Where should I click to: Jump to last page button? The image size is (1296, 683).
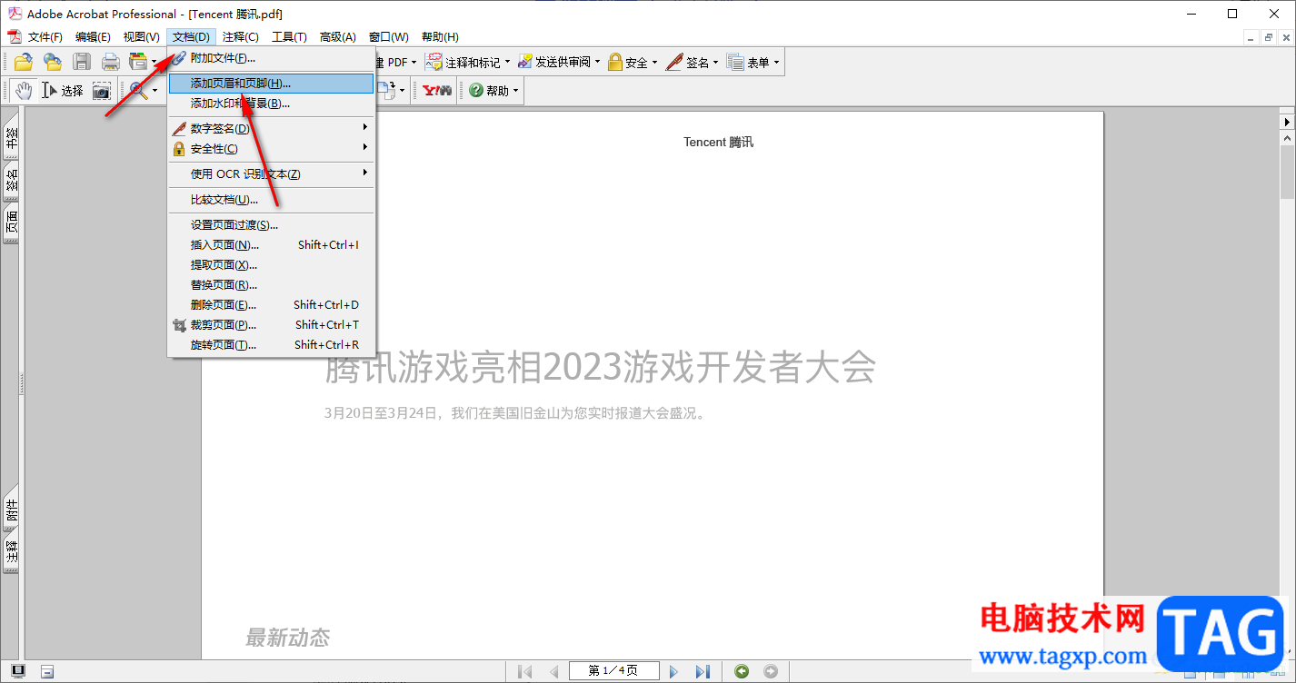tap(703, 671)
